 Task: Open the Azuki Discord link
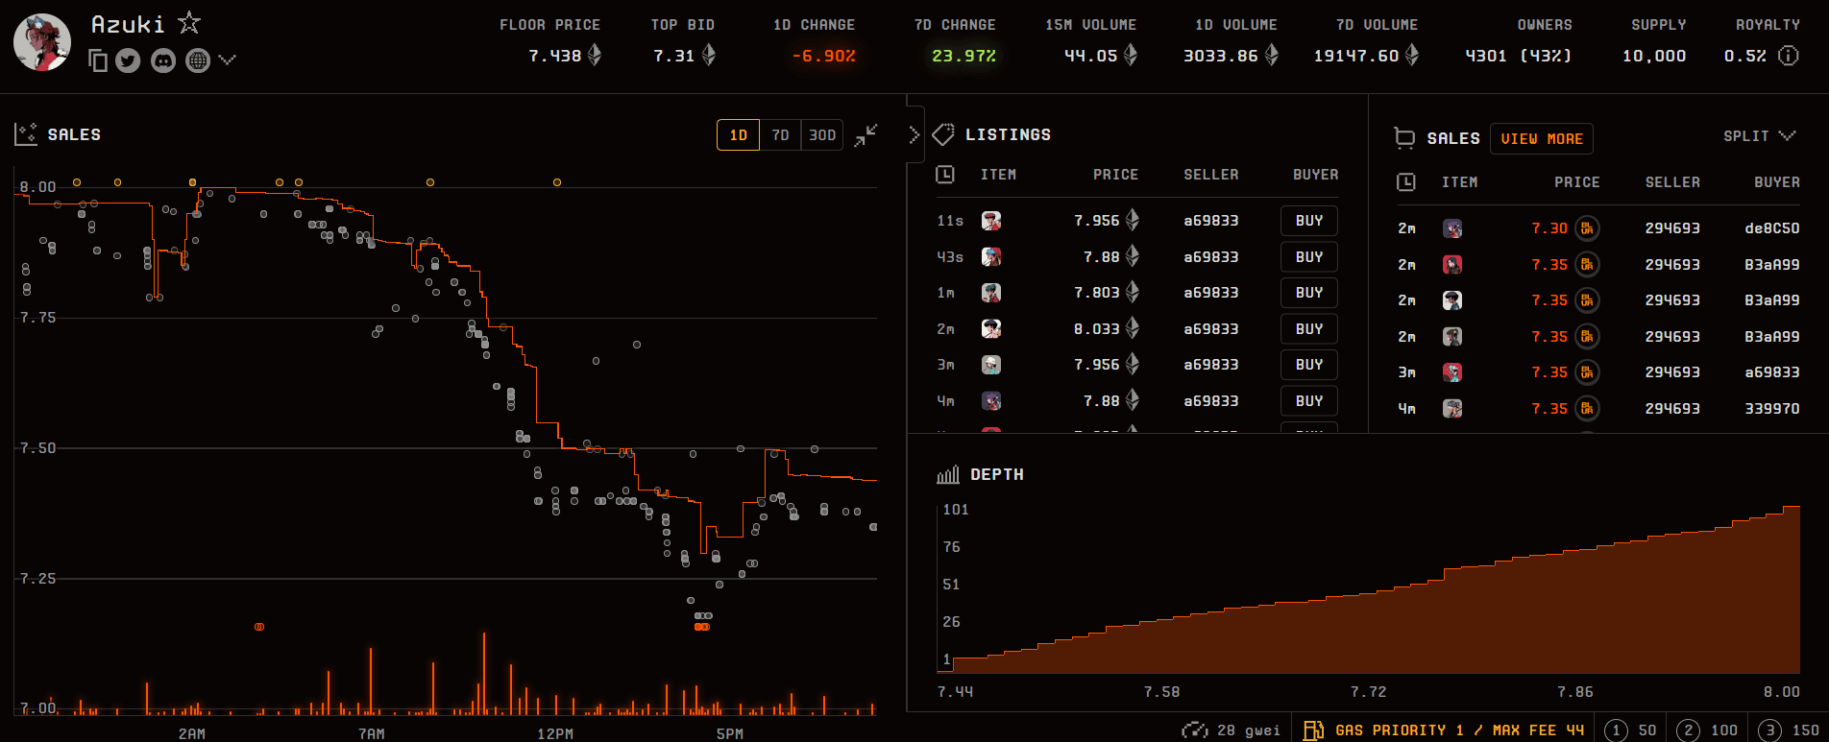pos(163,61)
